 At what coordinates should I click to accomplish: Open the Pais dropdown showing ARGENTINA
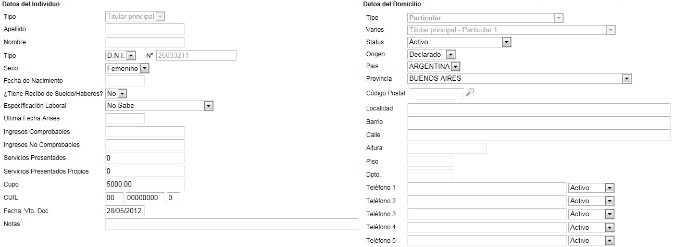click(434, 67)
